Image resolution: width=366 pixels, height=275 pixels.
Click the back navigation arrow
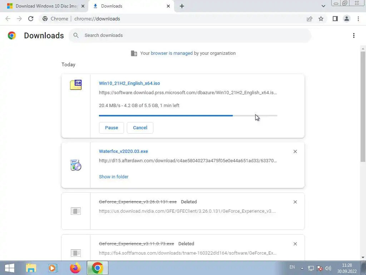click(8, 19)
